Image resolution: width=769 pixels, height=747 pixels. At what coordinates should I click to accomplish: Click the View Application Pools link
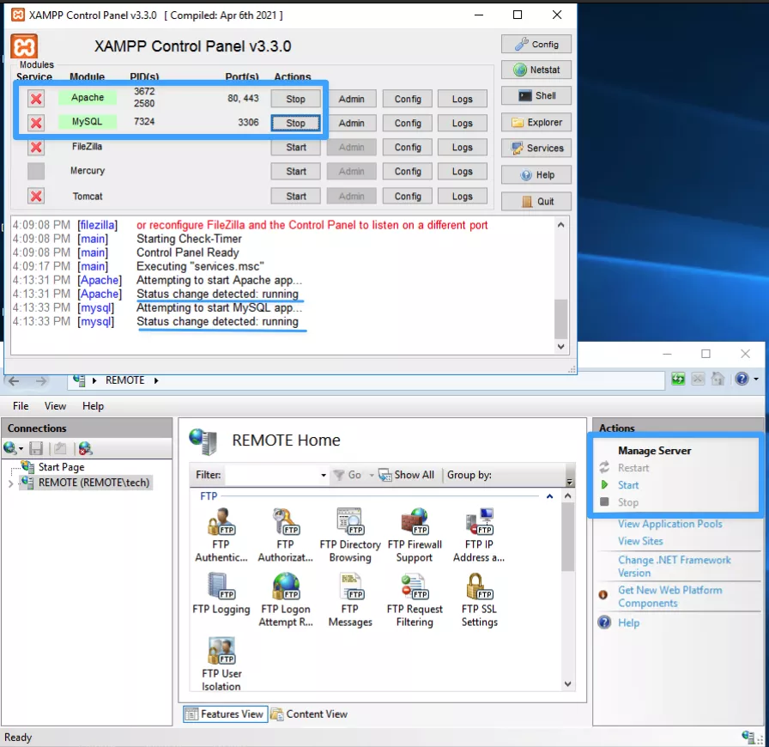tap(669, 524)
